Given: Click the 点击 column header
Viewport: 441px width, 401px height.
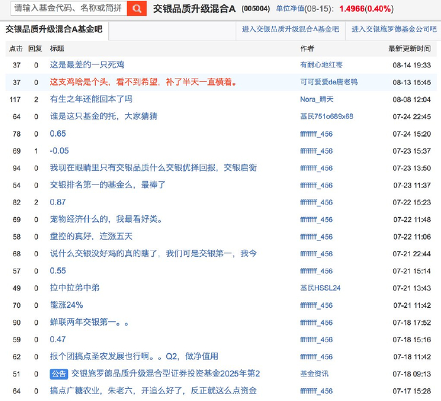Looking at the screenshot, I should (x=16, y=48).
